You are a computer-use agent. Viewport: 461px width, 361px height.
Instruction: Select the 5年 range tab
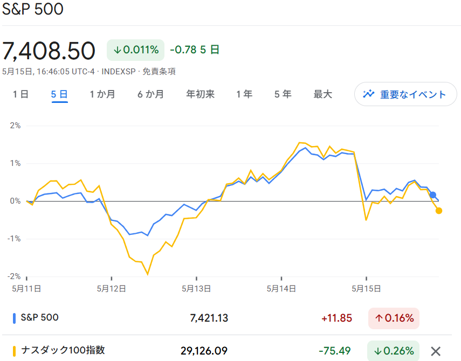point(283,94)
